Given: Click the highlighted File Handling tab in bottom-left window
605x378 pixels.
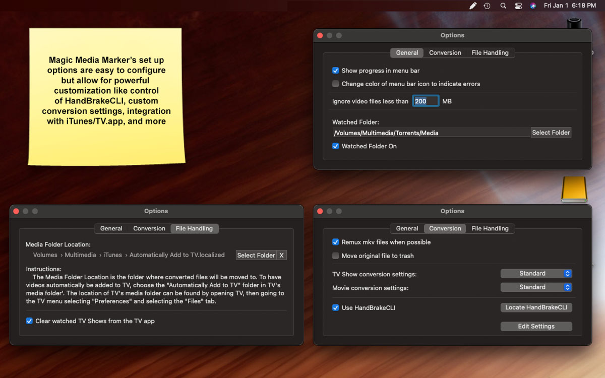Looking at the screenshot, I should pos(194,228).
